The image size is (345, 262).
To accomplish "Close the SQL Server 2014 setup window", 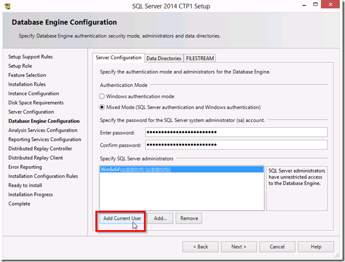I will pos(330,5).
